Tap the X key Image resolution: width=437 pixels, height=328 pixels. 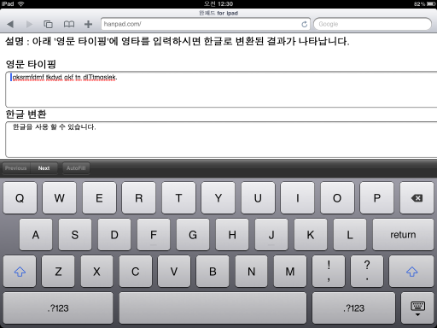(x=96, y=272)
